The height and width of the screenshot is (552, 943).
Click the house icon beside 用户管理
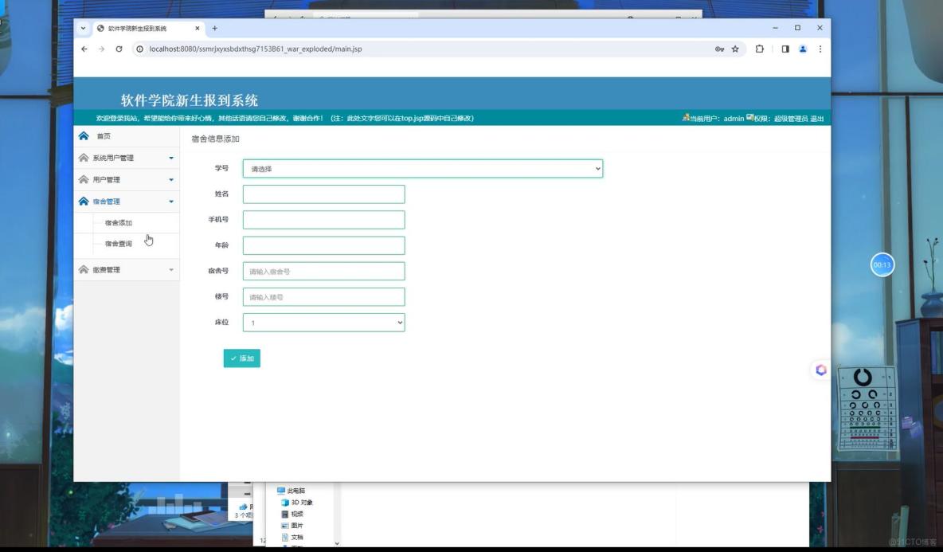tap(85, 179)
